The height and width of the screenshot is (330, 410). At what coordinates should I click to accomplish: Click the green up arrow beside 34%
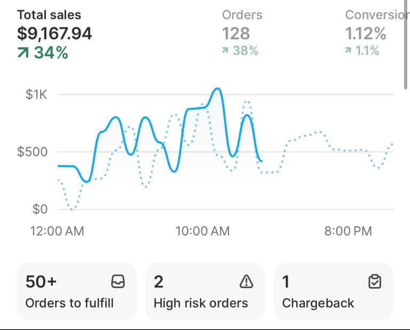tap(23, 53)
